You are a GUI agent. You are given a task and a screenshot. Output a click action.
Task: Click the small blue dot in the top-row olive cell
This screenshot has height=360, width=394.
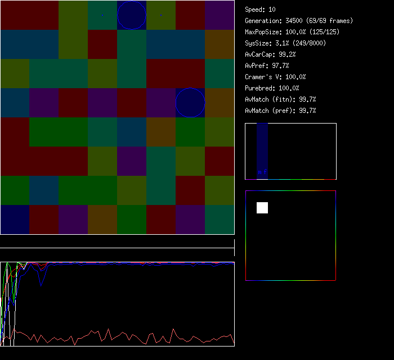[x=161, y=15]
